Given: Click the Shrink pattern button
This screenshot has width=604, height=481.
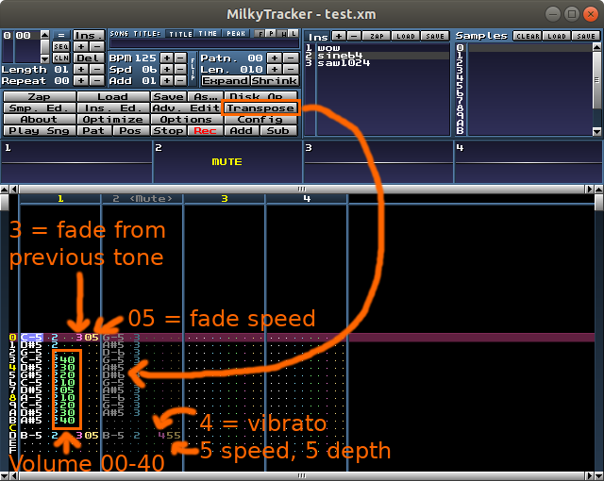Looking at the screenshot, I should (275, 81).
